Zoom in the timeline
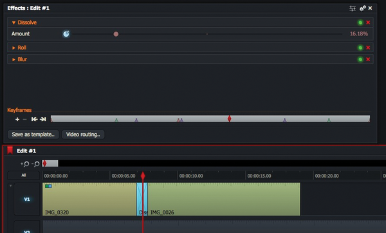The height and width of the screenshot is (233, 386). point(25,163)
